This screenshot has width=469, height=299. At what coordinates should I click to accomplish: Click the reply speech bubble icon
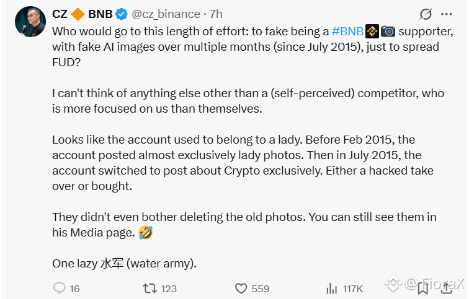[x=60, y=288]
